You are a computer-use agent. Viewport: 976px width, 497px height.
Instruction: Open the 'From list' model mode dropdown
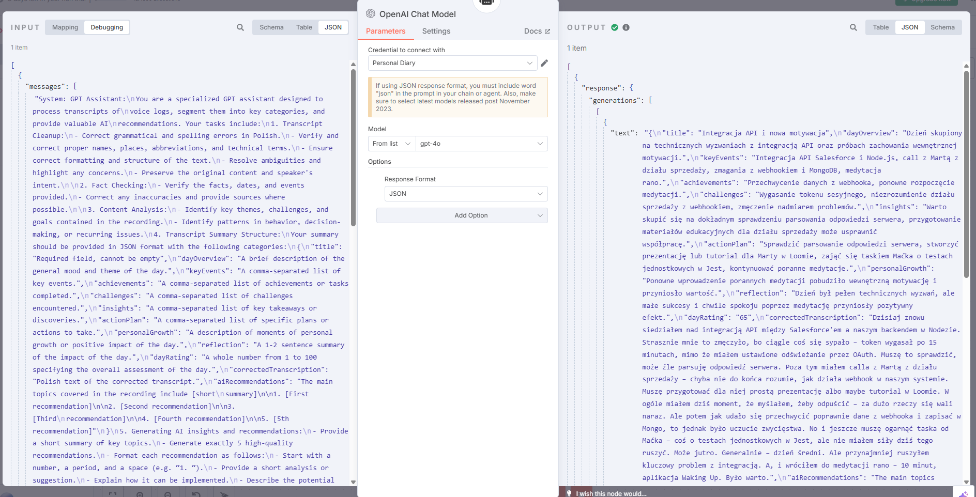[392, 144]
